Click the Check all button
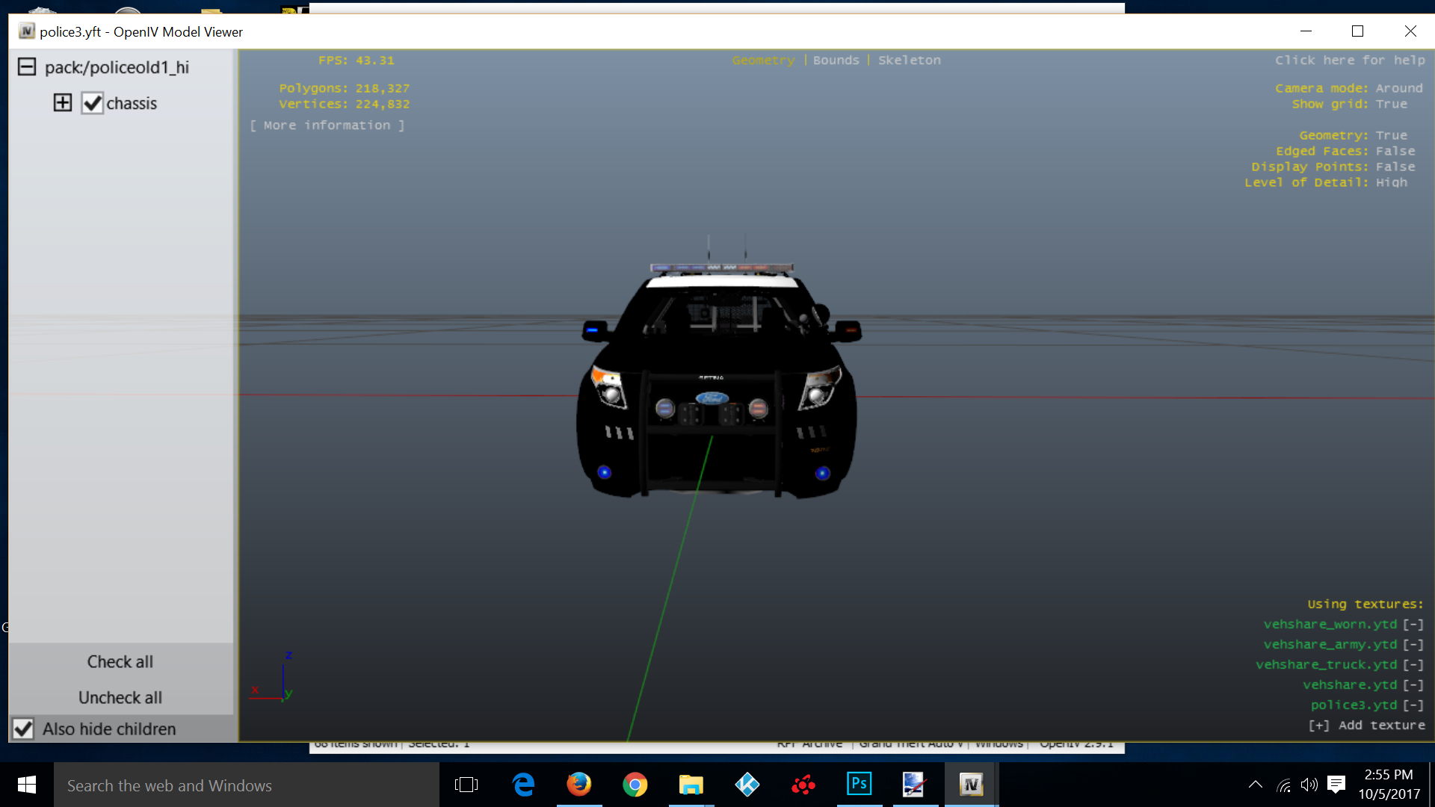The image size is (1435, 807). pyautogui.click(x=120, y=662)
